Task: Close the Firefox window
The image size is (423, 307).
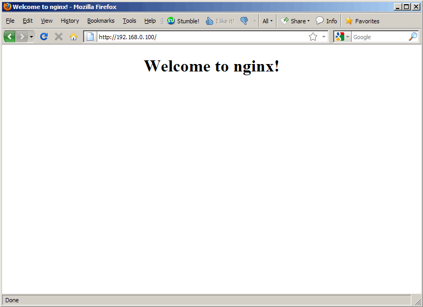Action: tap(416, 7)
